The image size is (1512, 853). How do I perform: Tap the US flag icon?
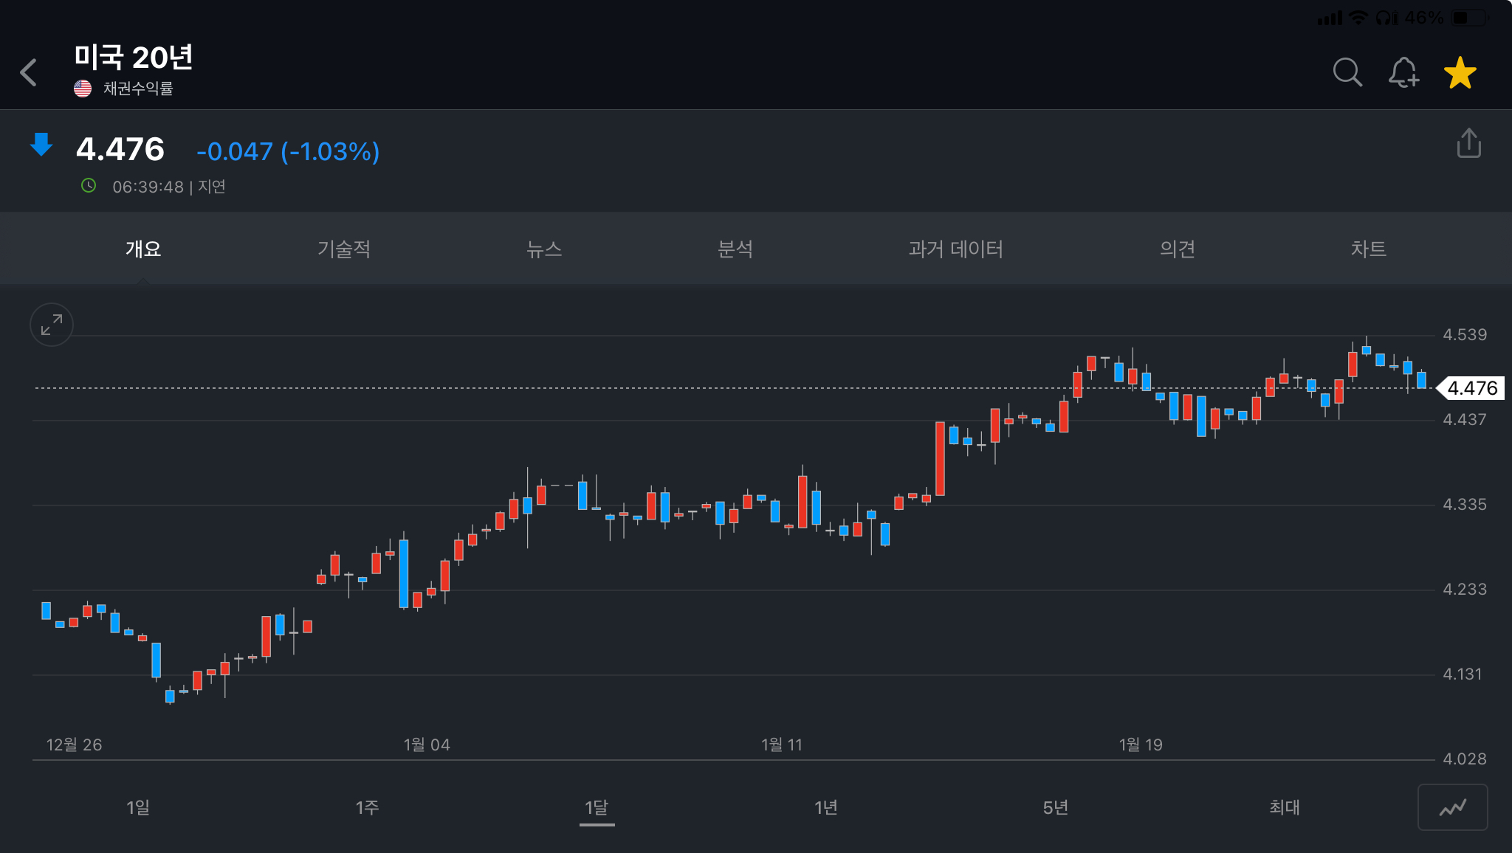click(x=83, y=89)
